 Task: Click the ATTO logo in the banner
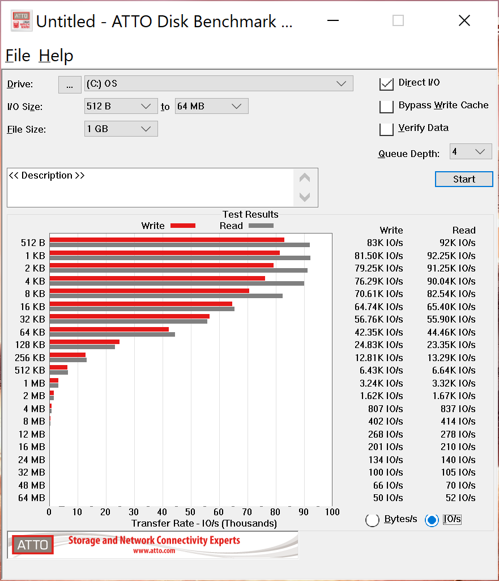click(x=33, y=545)
